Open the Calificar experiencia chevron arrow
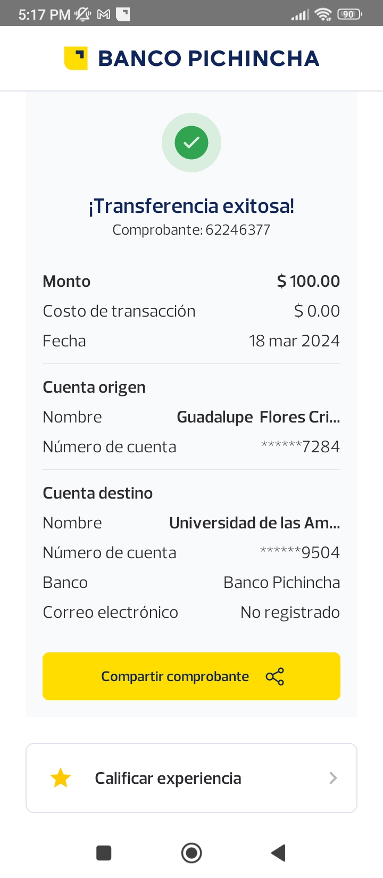Viewport: 383px width, 878px height. point(333,778)
